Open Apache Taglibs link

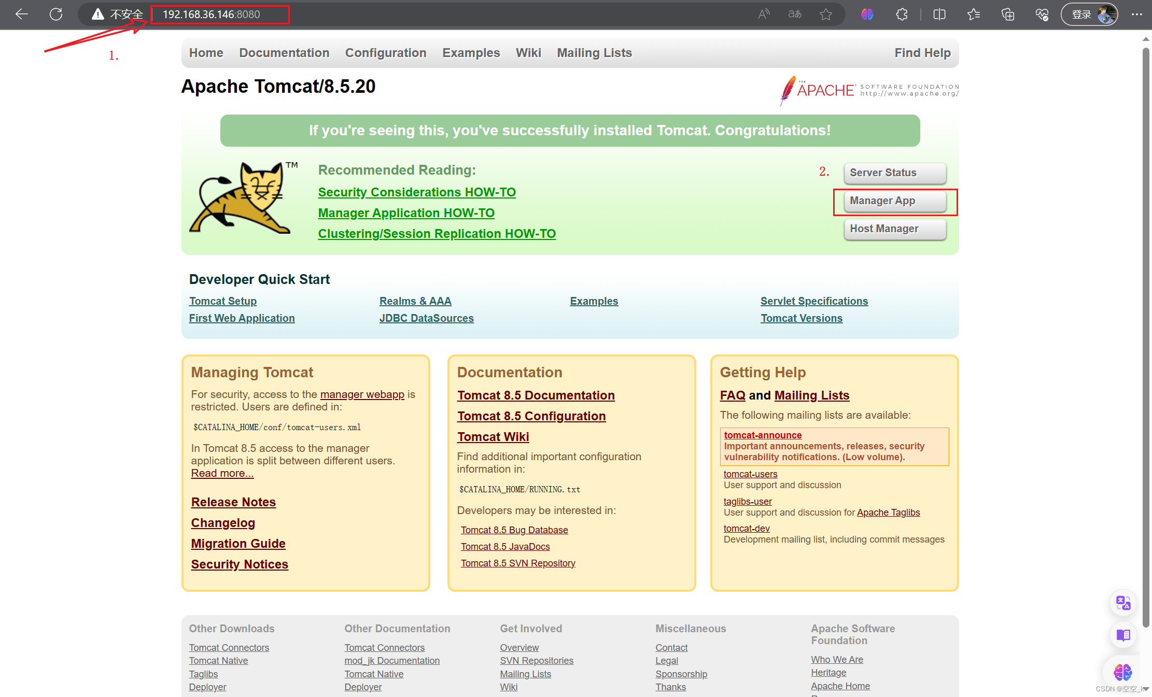pyautogui.click(x=888, y=513)
